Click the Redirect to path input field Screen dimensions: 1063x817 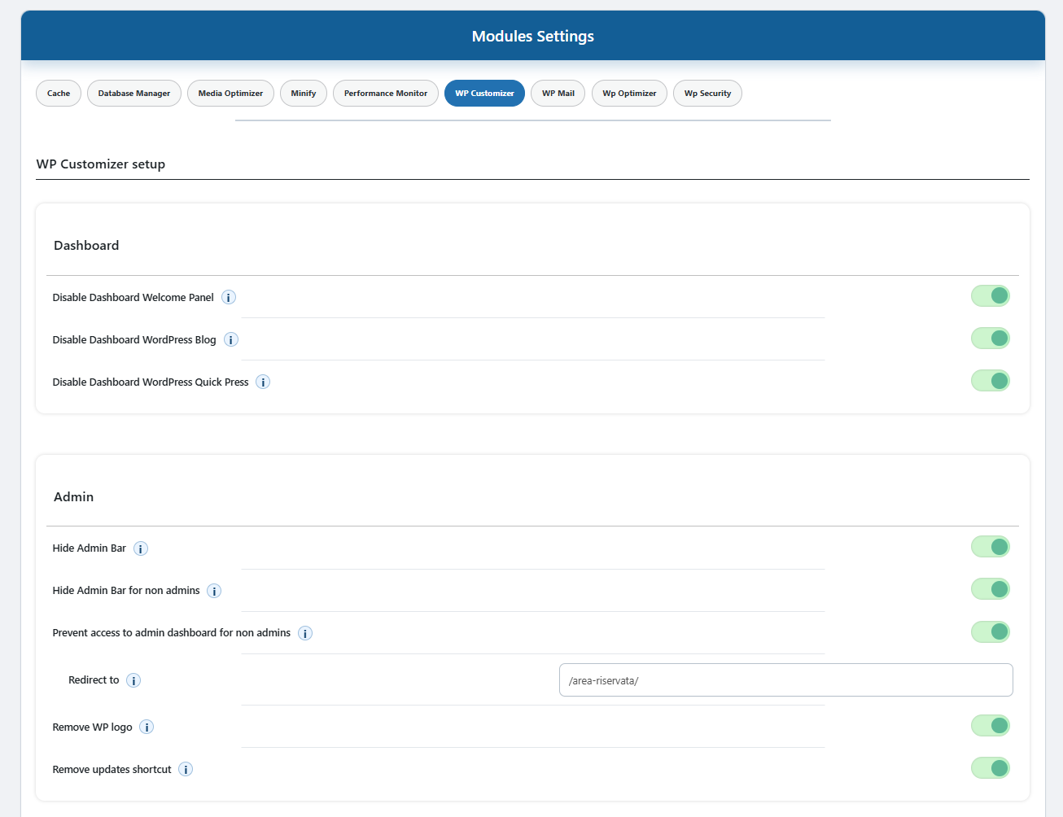785,680
